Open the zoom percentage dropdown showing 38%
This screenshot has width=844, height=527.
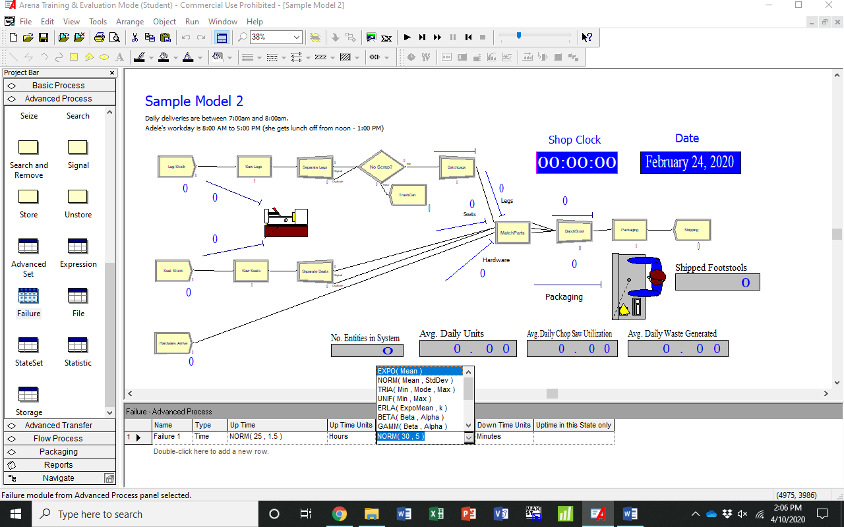pyautogui.click(x=296, y=38)
